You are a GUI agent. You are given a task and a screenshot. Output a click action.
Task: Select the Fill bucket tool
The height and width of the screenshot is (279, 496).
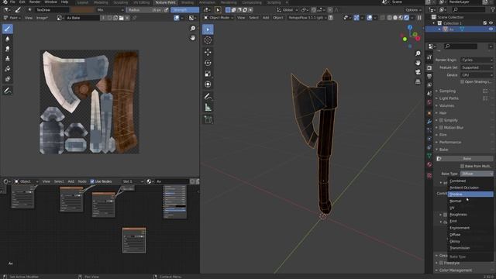click(x=8, y=69)
